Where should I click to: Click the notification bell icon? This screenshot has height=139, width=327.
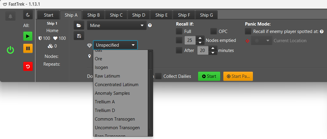pyautogui.click(x=10, y=16)
